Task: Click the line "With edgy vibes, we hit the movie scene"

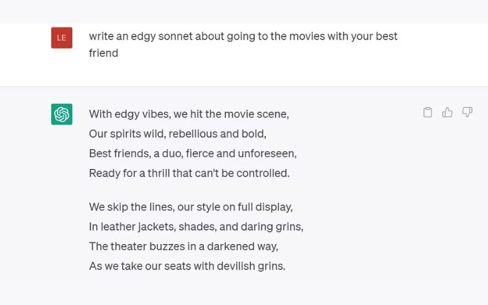Action: coord(189,114)
